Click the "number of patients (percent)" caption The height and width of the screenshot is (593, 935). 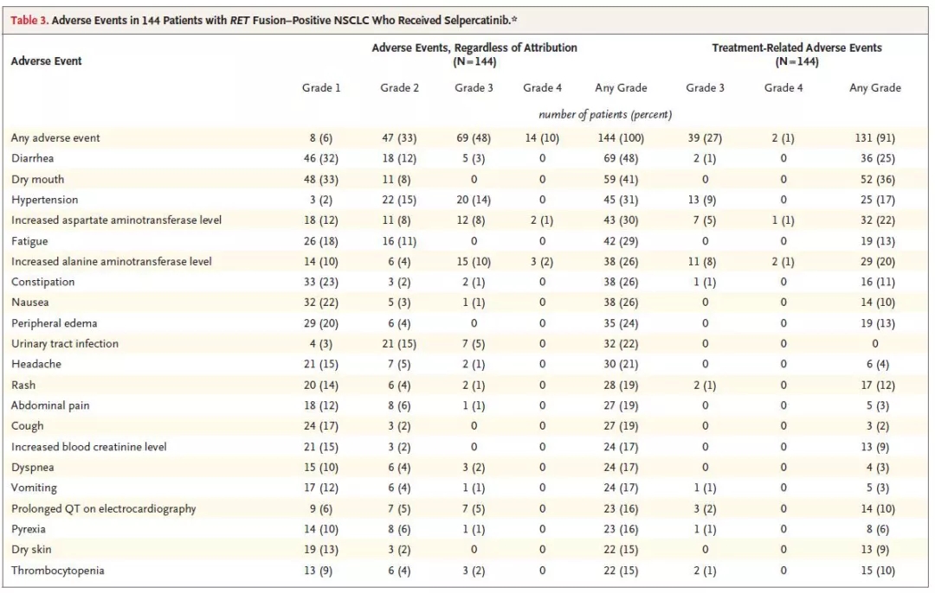pos(604,114)
